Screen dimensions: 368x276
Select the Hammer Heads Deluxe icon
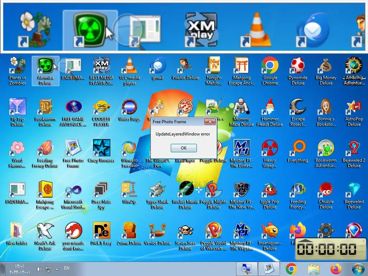(x=270, y=112)
